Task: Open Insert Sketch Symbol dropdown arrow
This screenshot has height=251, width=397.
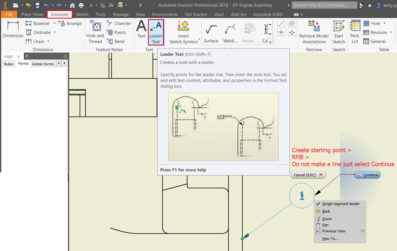Action: pos(199,39)
